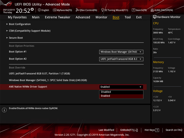Click Hot Keys label
This screenshot has width=184, height=138.
[149, 130]
